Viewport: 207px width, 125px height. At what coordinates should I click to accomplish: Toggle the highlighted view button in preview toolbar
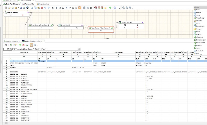click(31, 45)
